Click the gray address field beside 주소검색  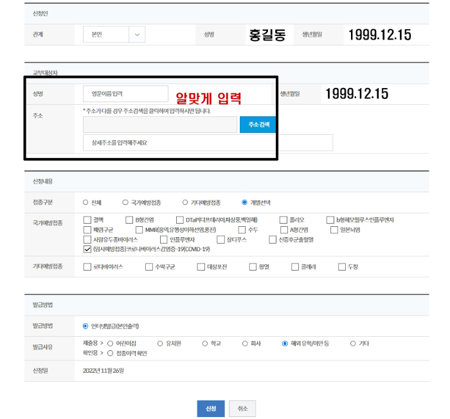160,125
